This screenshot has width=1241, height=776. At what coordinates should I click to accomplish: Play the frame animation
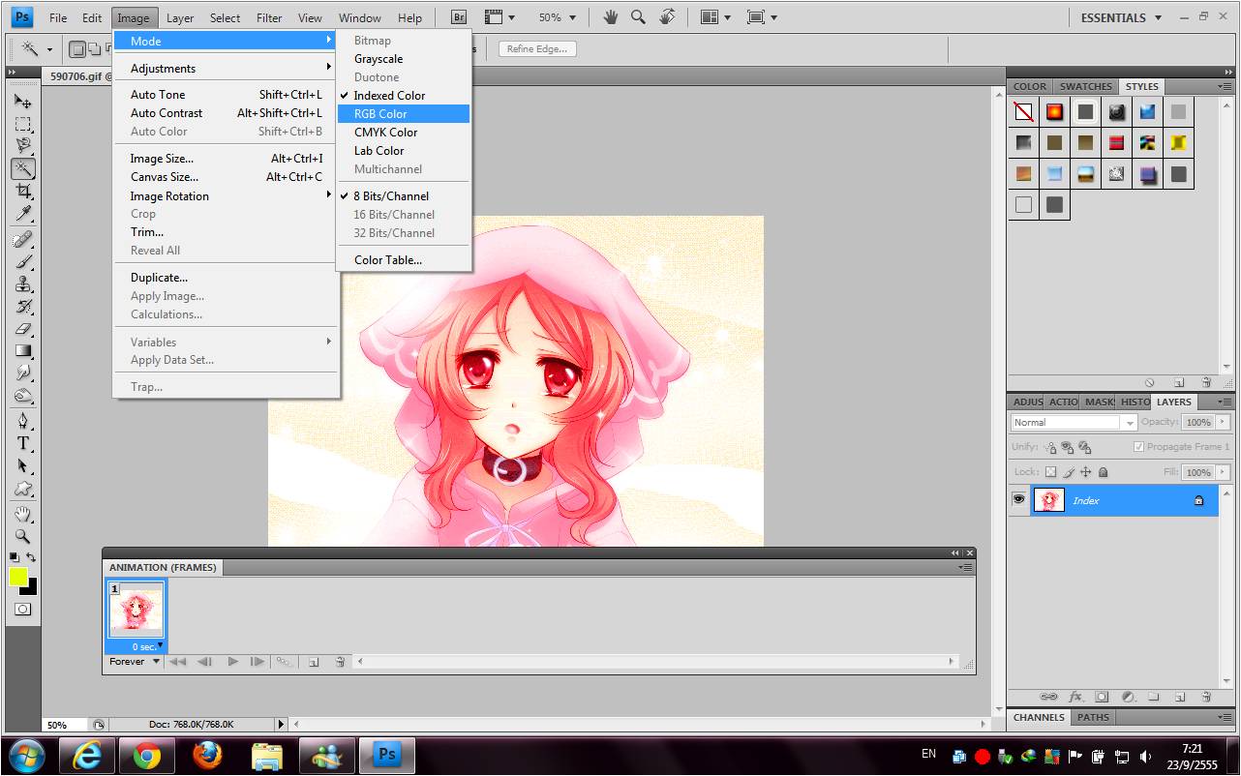[232, 662]
